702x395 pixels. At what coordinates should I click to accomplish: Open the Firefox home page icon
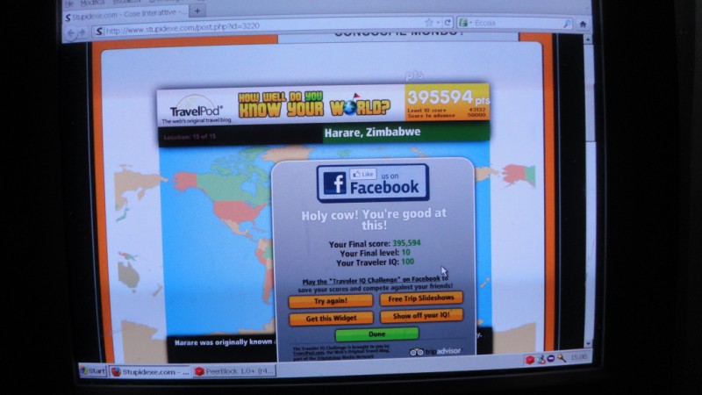pos(583,25)
